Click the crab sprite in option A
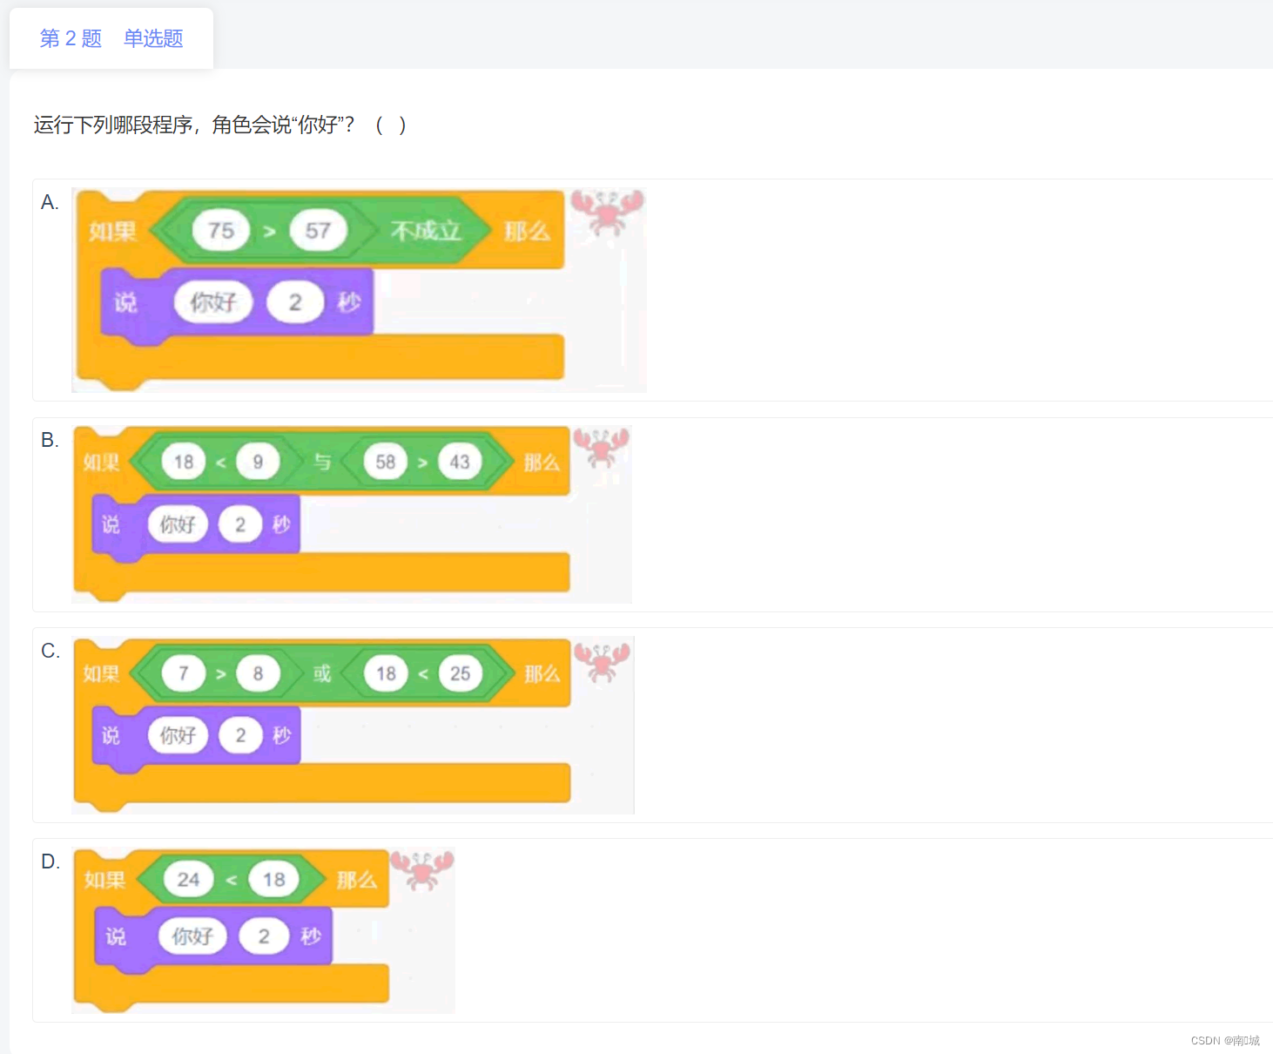This screenshot has height=1054, width=1273. tap(607, 212)
